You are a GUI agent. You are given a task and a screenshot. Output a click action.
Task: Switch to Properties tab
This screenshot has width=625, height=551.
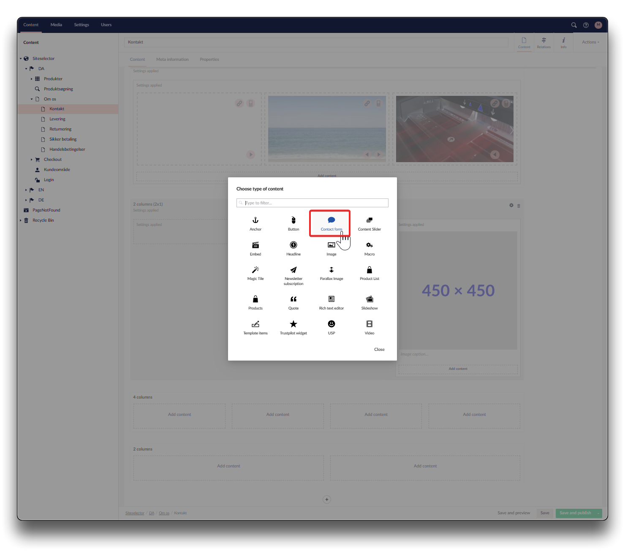pos(209,59)
